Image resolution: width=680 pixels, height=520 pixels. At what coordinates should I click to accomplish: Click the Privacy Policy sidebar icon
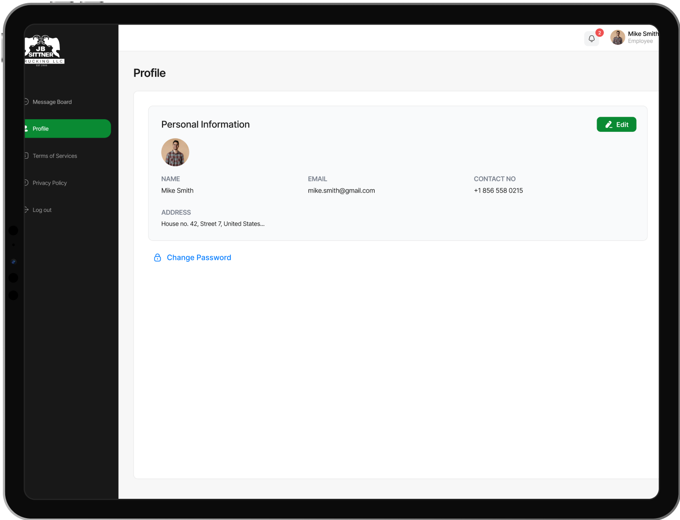tap(26, 183)
